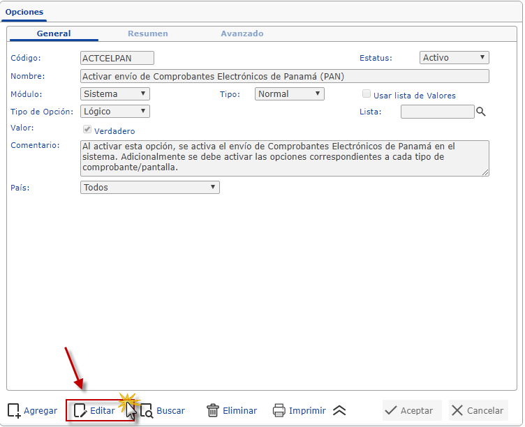Click the Eliminar button label
The width and height of the screenshot is (525, 427).
(x=239, y=410)
